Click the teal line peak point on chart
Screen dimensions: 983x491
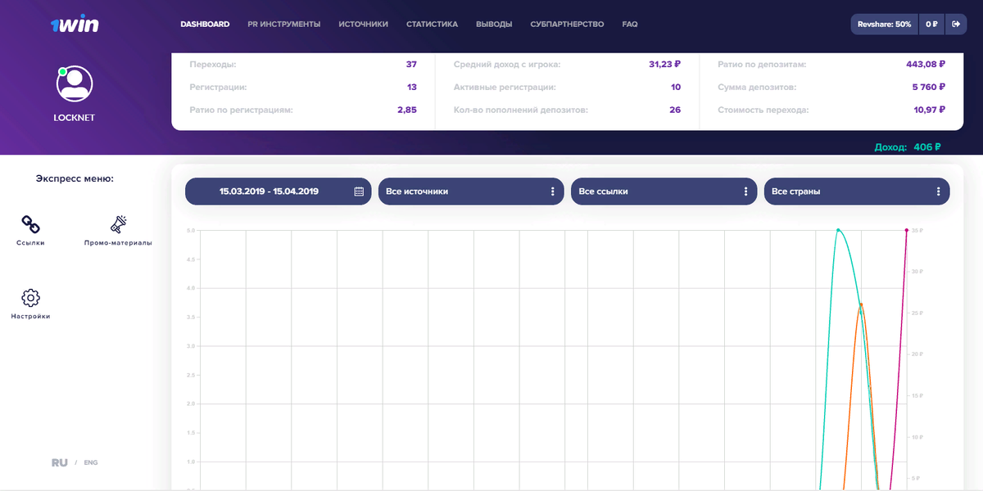[838, 230]
